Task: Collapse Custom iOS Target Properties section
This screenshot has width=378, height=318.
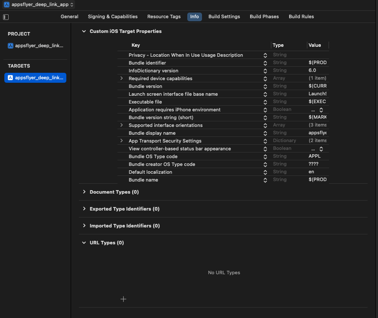Action: [84, 31]
